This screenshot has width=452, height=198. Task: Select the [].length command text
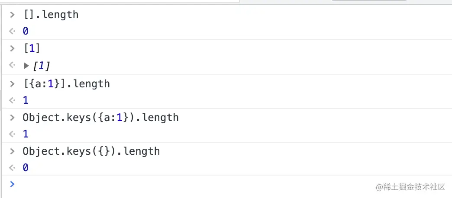(51, 15)
